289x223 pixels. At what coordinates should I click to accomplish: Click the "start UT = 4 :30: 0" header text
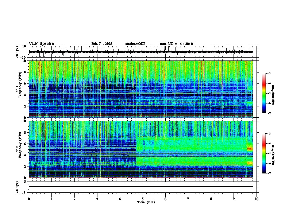176,44
